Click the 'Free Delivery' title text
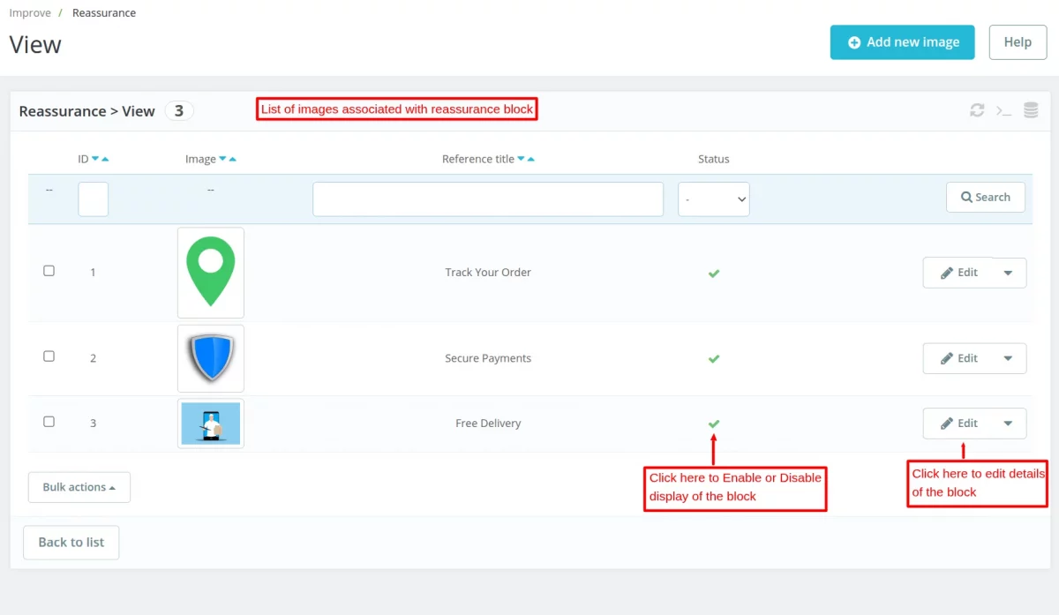 tap(488, 424)
